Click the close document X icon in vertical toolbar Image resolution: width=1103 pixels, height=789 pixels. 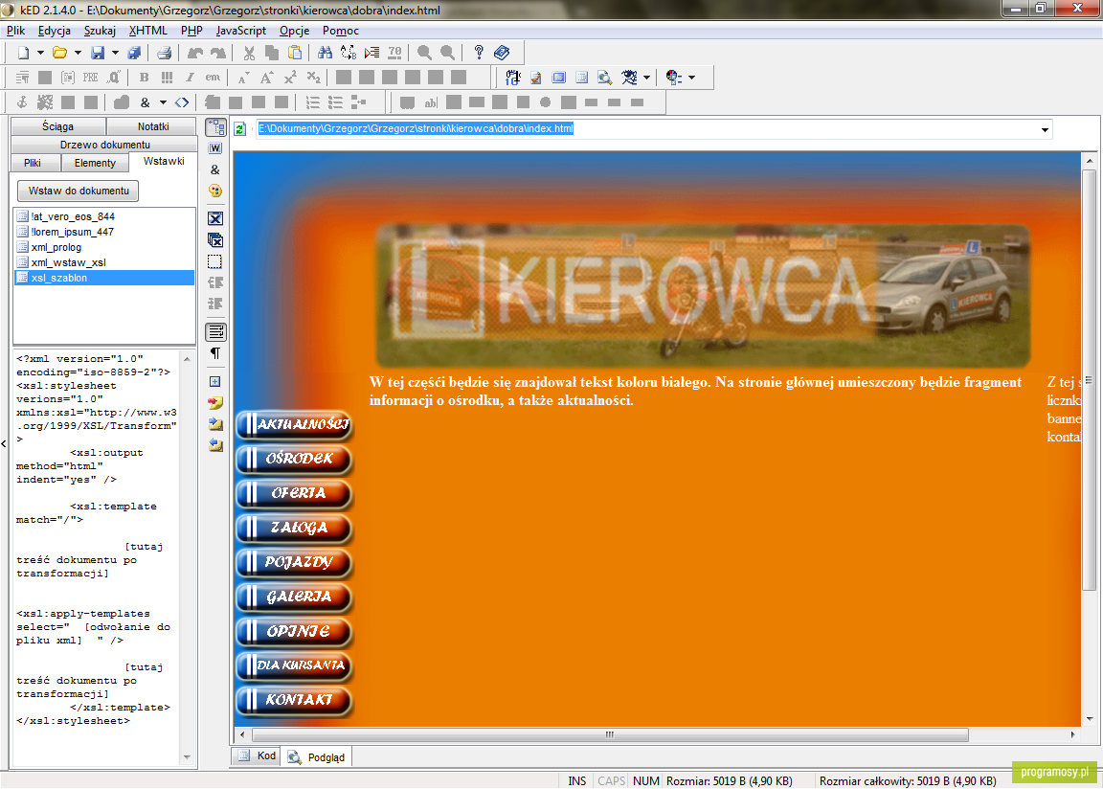coord(215,218)
